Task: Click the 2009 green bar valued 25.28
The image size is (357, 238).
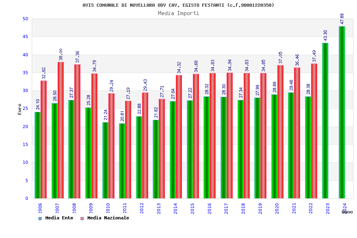Action: [x=88, y=153]
